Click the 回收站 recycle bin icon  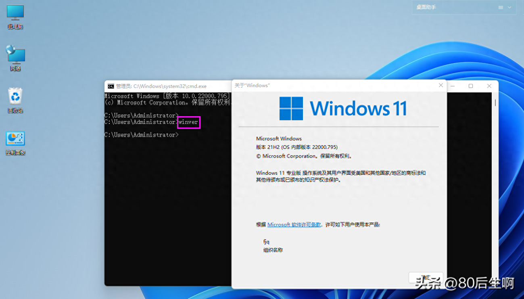pos(15,99)
